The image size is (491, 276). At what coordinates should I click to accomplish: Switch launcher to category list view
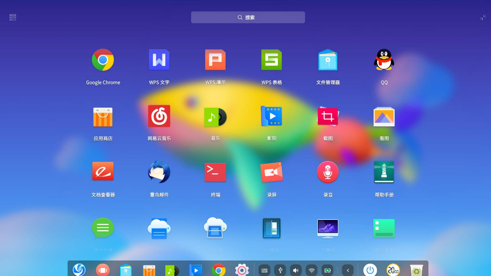[13, 17]
